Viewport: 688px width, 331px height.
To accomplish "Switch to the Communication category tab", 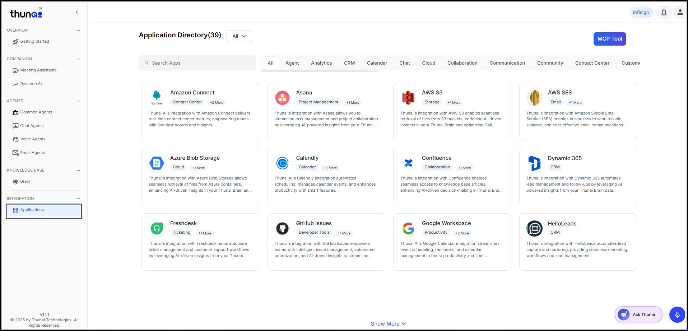I will (507, 63).
